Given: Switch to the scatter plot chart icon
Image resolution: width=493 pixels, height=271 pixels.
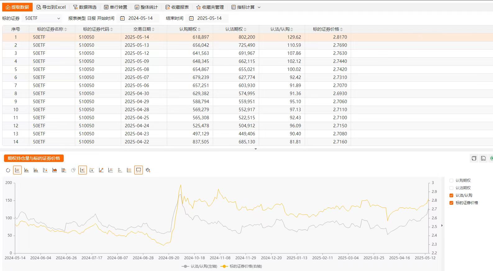Looking at the screenshot, I should (45, 170).
